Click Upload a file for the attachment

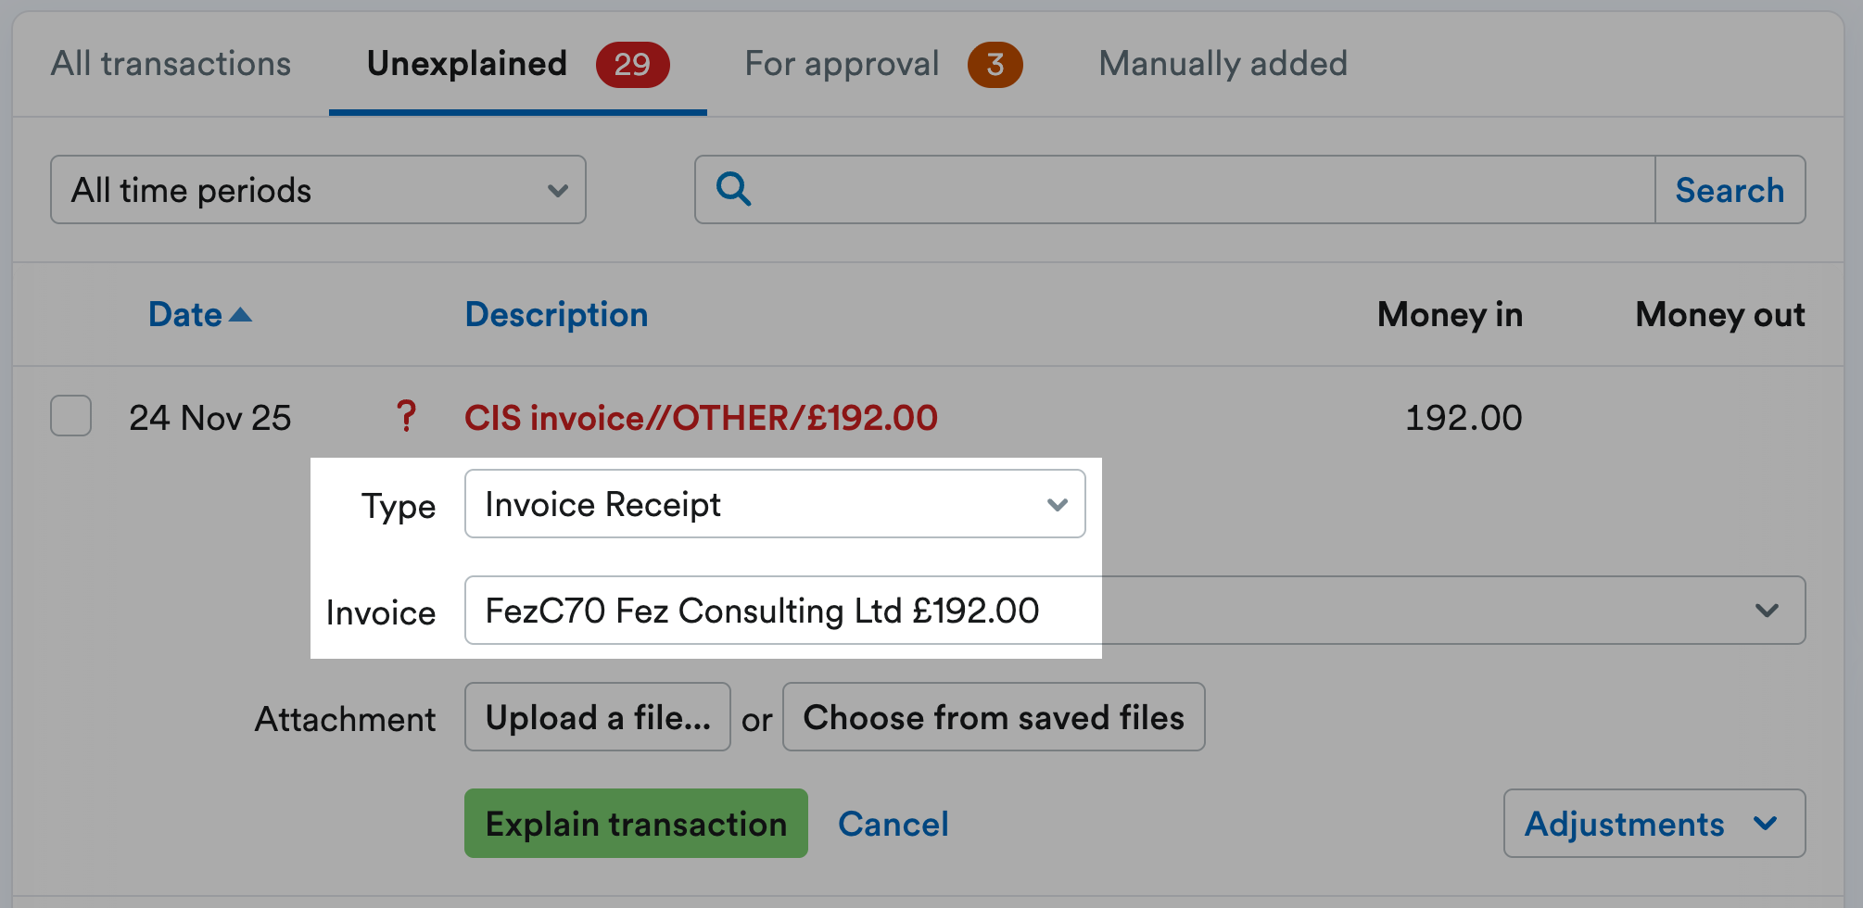(597, 716)
